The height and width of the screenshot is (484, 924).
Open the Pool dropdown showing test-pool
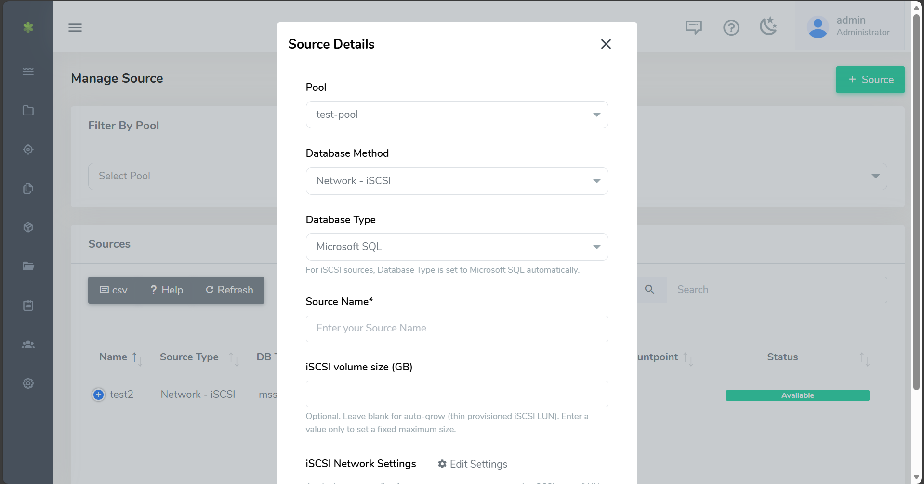click(456, 115)
